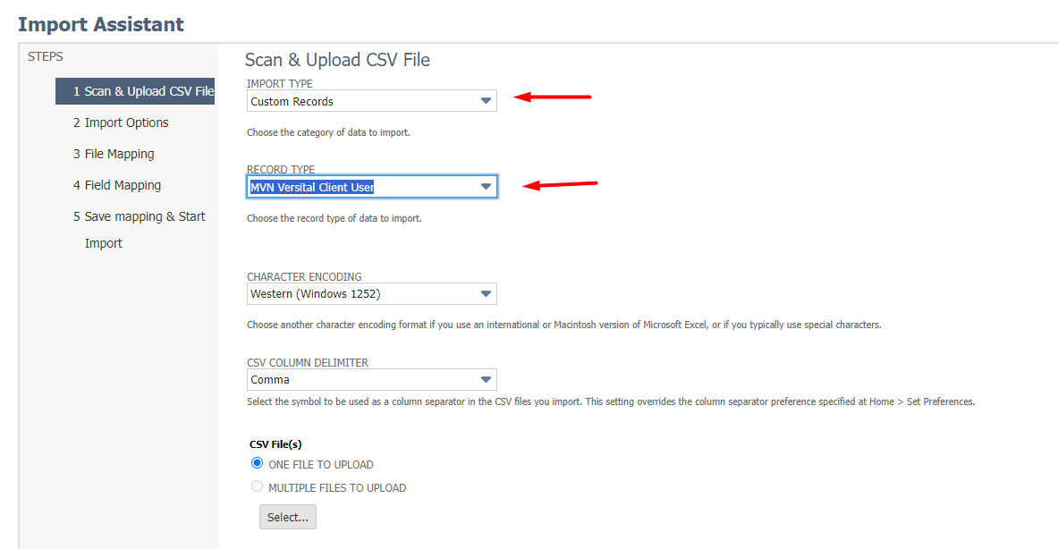Open step 5 Save mapping & Start Import
This screenshot has width=1058, height=549.
(x=140, y=217)
